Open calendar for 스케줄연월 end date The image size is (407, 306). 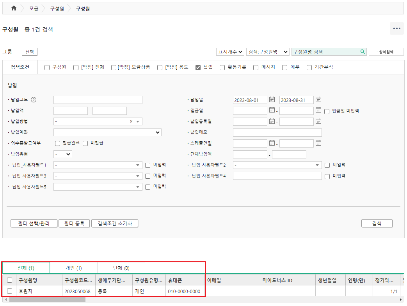pyautogui.click(x=318, y=143)
